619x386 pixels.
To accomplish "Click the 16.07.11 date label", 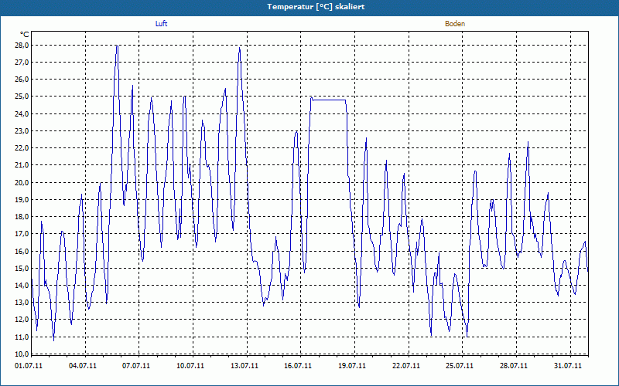I will (x=298, y=365).
